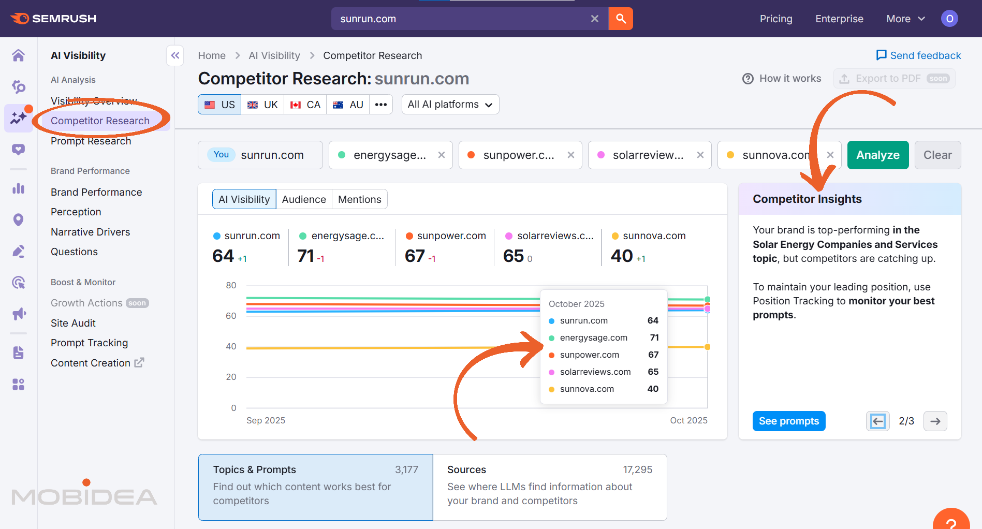Open the My Reports document icon
This screenshot has height=529, width=982.
[19, 352]
